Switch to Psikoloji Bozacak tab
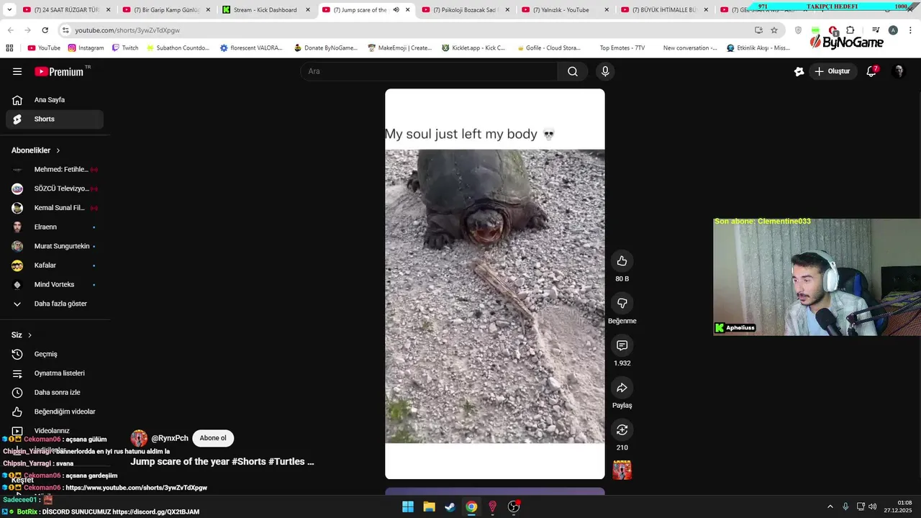This screenshot has width=921, height=518. coord(466,10)
